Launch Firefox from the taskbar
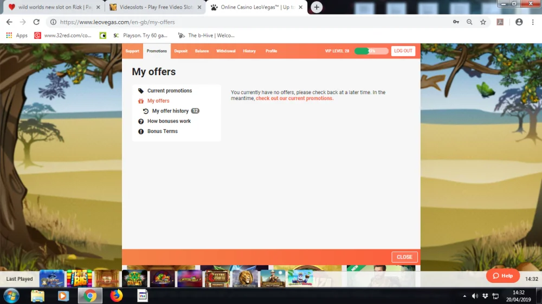542x304 pixels. tap(116, 296)
